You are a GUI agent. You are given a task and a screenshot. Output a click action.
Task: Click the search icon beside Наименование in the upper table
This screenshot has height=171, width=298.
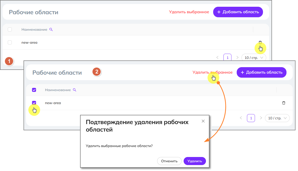51,29
